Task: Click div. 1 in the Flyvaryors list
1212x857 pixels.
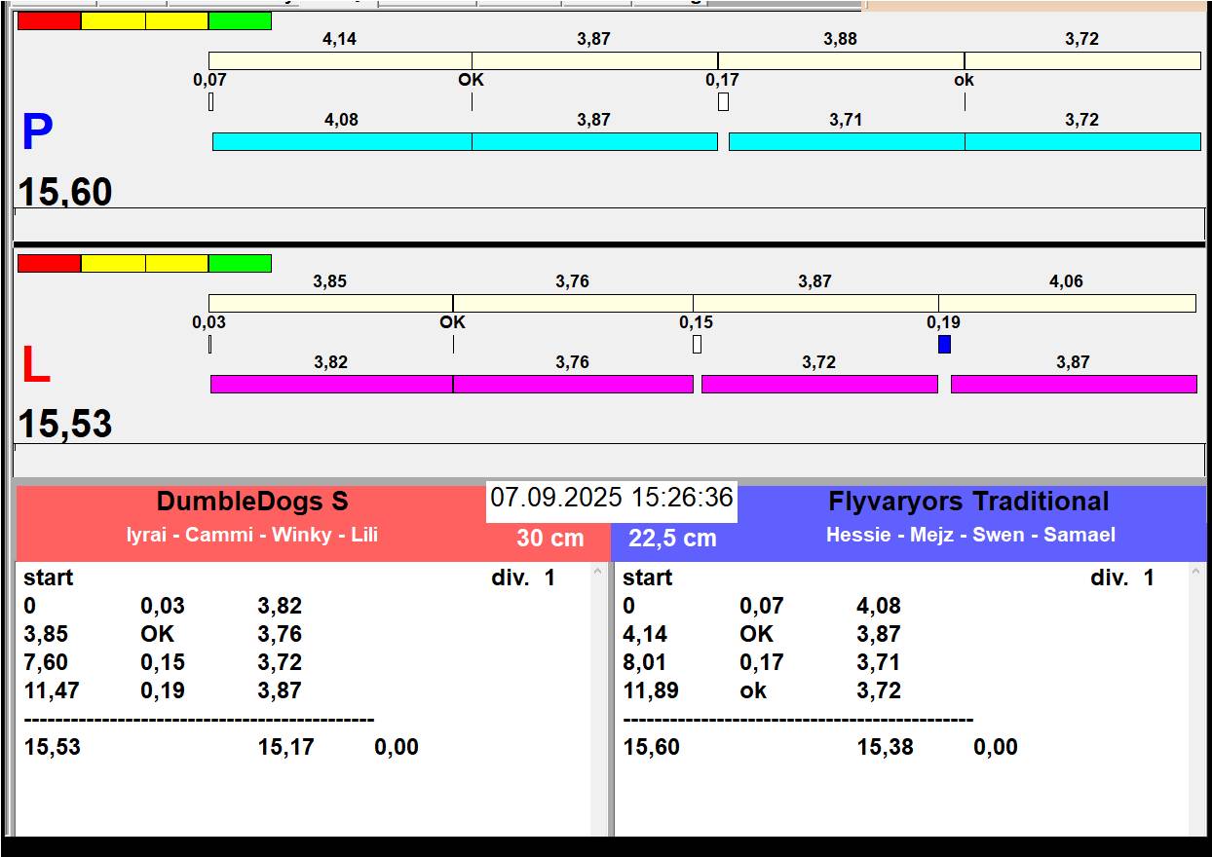Action: click(x=1122, y=578)
